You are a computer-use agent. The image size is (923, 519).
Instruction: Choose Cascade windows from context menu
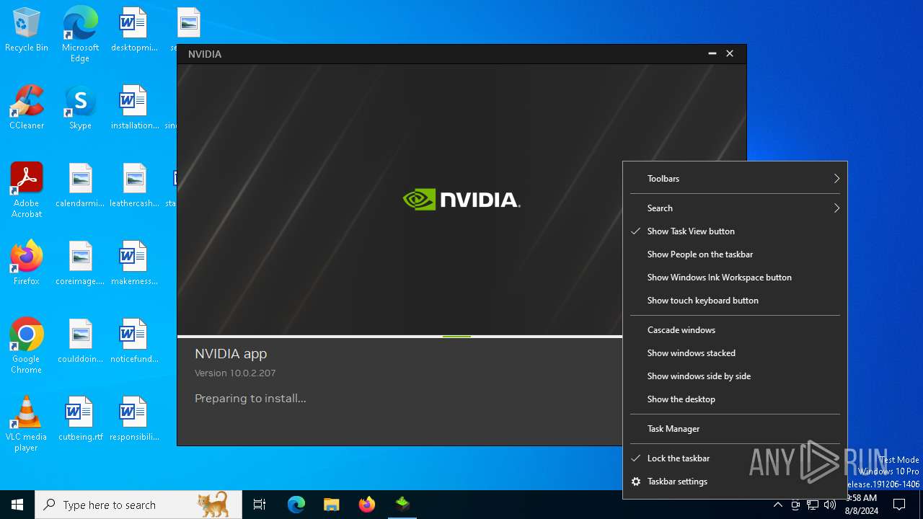(735, 330)
